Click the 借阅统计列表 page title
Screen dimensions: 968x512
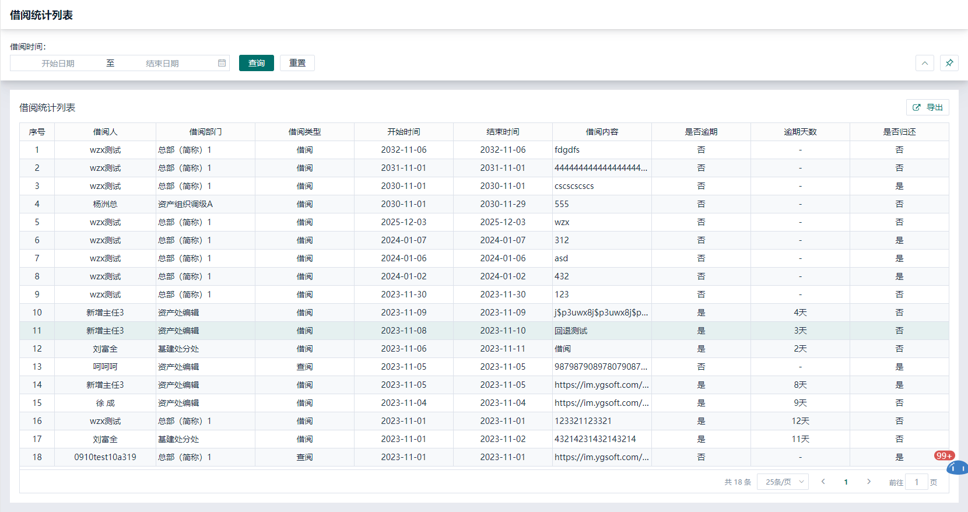tap(41, 15)
